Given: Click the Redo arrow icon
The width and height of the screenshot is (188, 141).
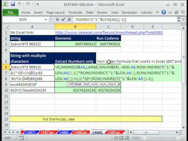Looking at the screenshot, I should click(28, 4).
